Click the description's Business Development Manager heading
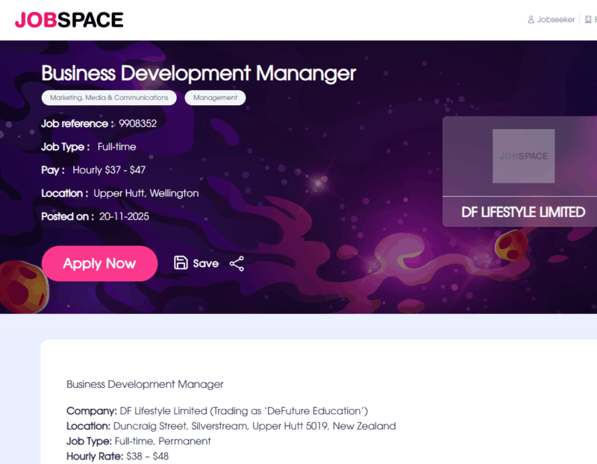 (145, 384)
